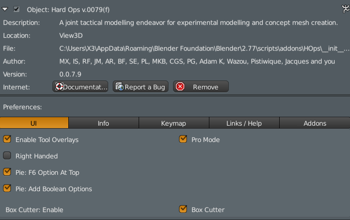Click the addon File path text
350x220 pixels.
(204, 49)
